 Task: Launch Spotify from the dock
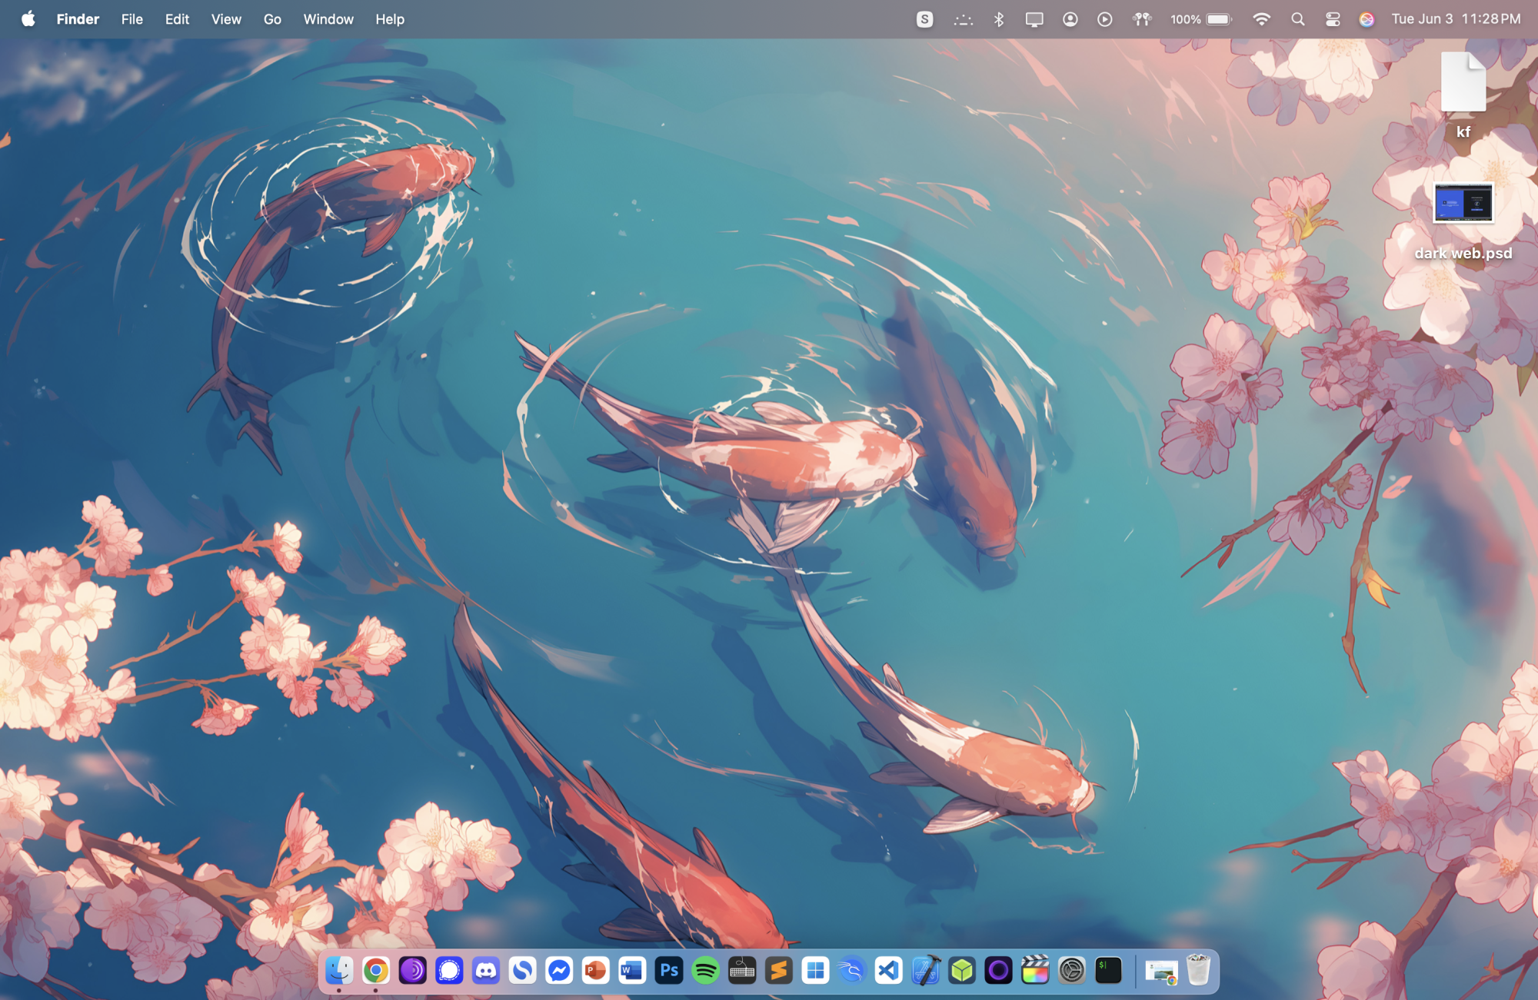[705, 971]
